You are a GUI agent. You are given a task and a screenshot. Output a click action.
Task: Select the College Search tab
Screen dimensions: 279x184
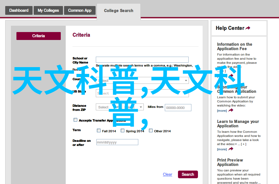[119, 11]
